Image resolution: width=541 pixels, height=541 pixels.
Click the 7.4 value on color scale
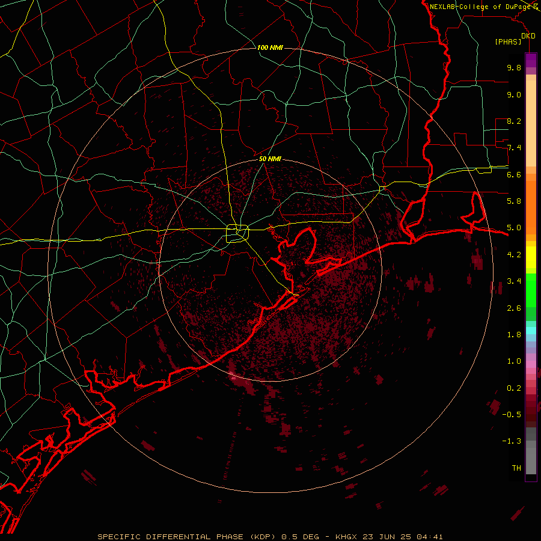tap(514, 148)
